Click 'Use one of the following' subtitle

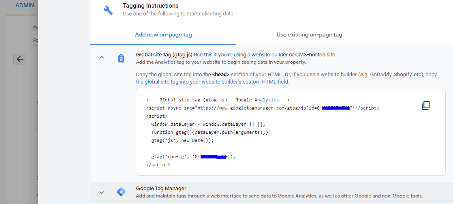179,14
